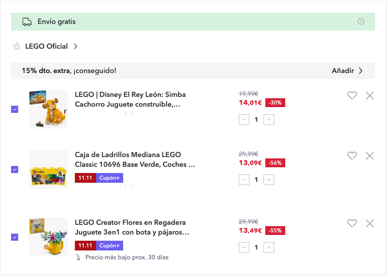
Task: Deselect LEGO Classic 10696 checkbox
Action: point(15,169)
